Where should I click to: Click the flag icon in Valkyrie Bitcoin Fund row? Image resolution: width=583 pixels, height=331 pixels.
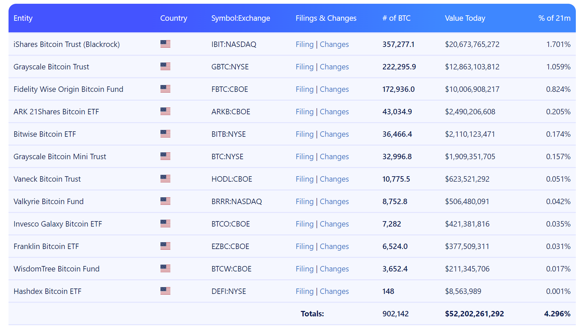coord(165,201)
